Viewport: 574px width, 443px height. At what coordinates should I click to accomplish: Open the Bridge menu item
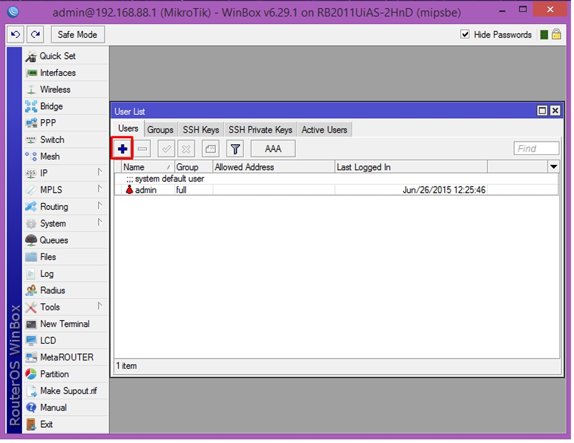[66, 106]
